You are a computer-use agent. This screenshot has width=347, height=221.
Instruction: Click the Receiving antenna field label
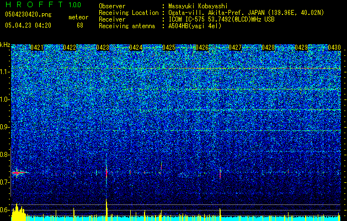point(127,26)
